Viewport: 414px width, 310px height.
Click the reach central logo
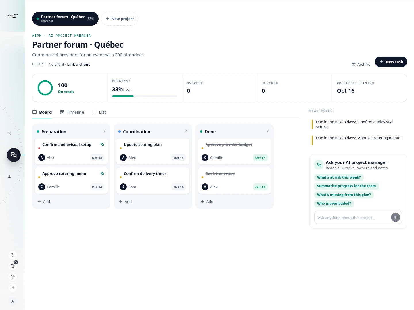point(12,16)
